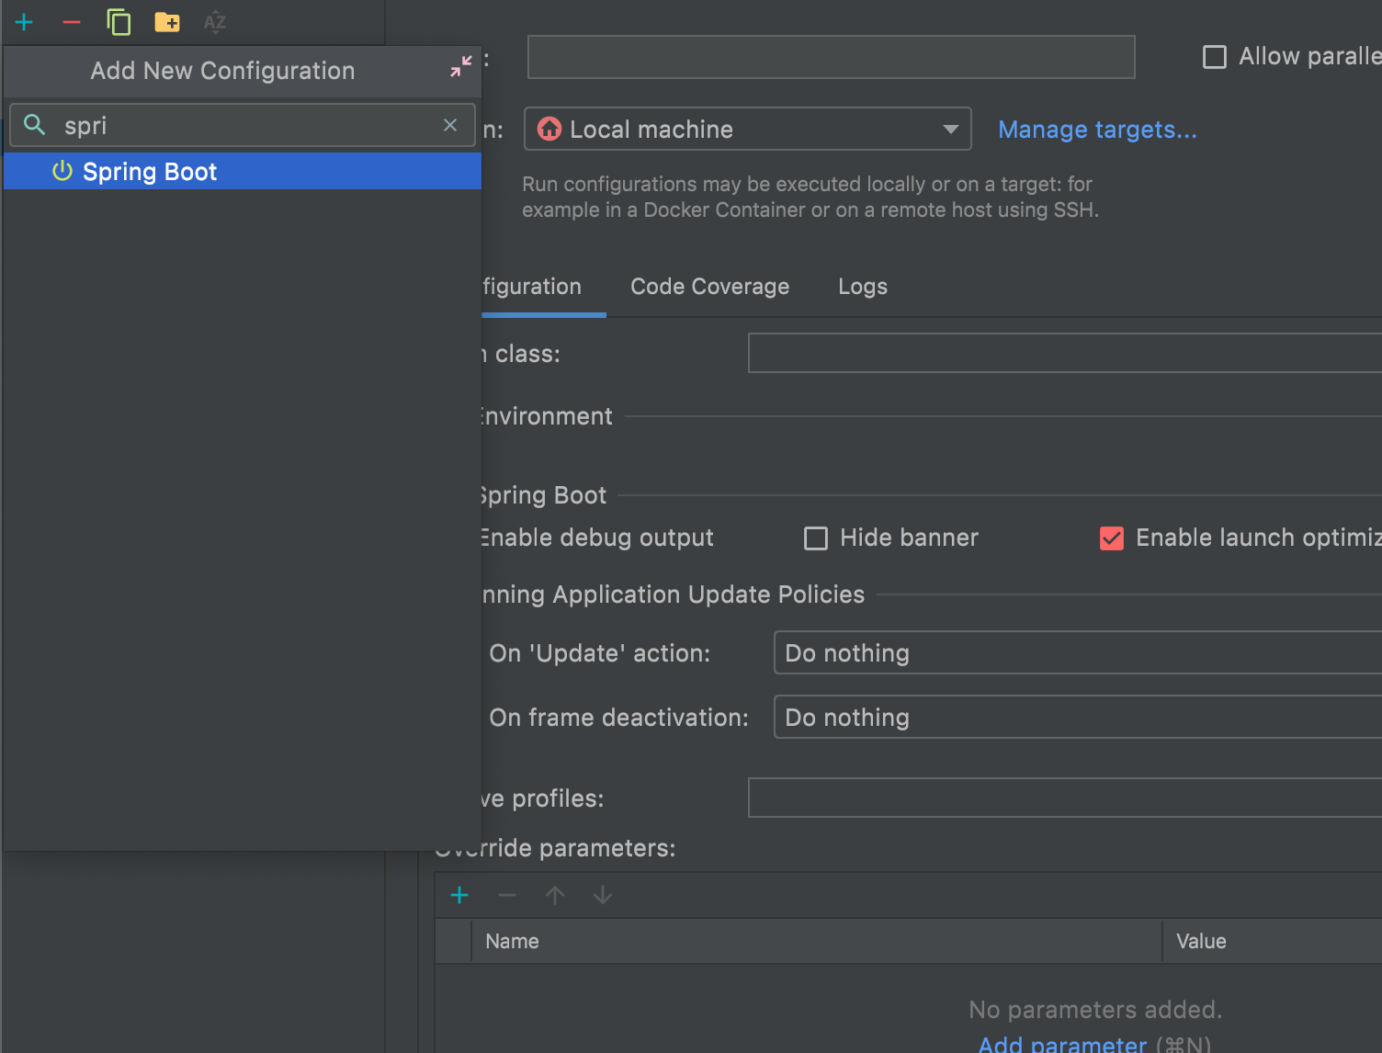
Task: Click the red remove configuration icon
Action: pyautogui.click(x=72, y=22)
